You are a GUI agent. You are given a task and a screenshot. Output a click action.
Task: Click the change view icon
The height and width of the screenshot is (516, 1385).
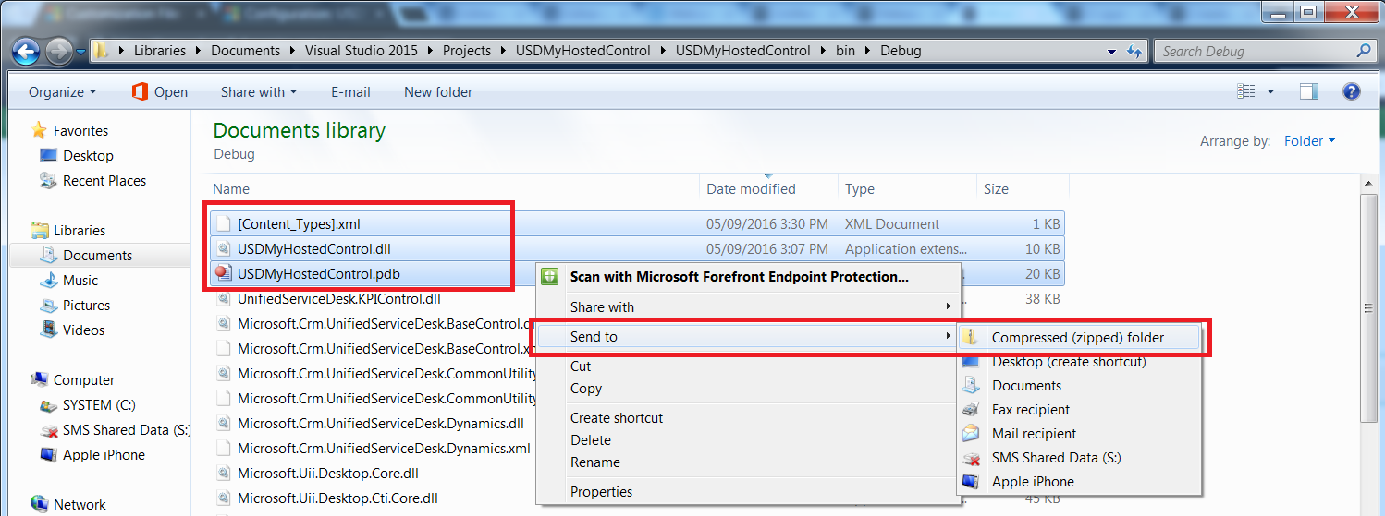(1246, 91)
